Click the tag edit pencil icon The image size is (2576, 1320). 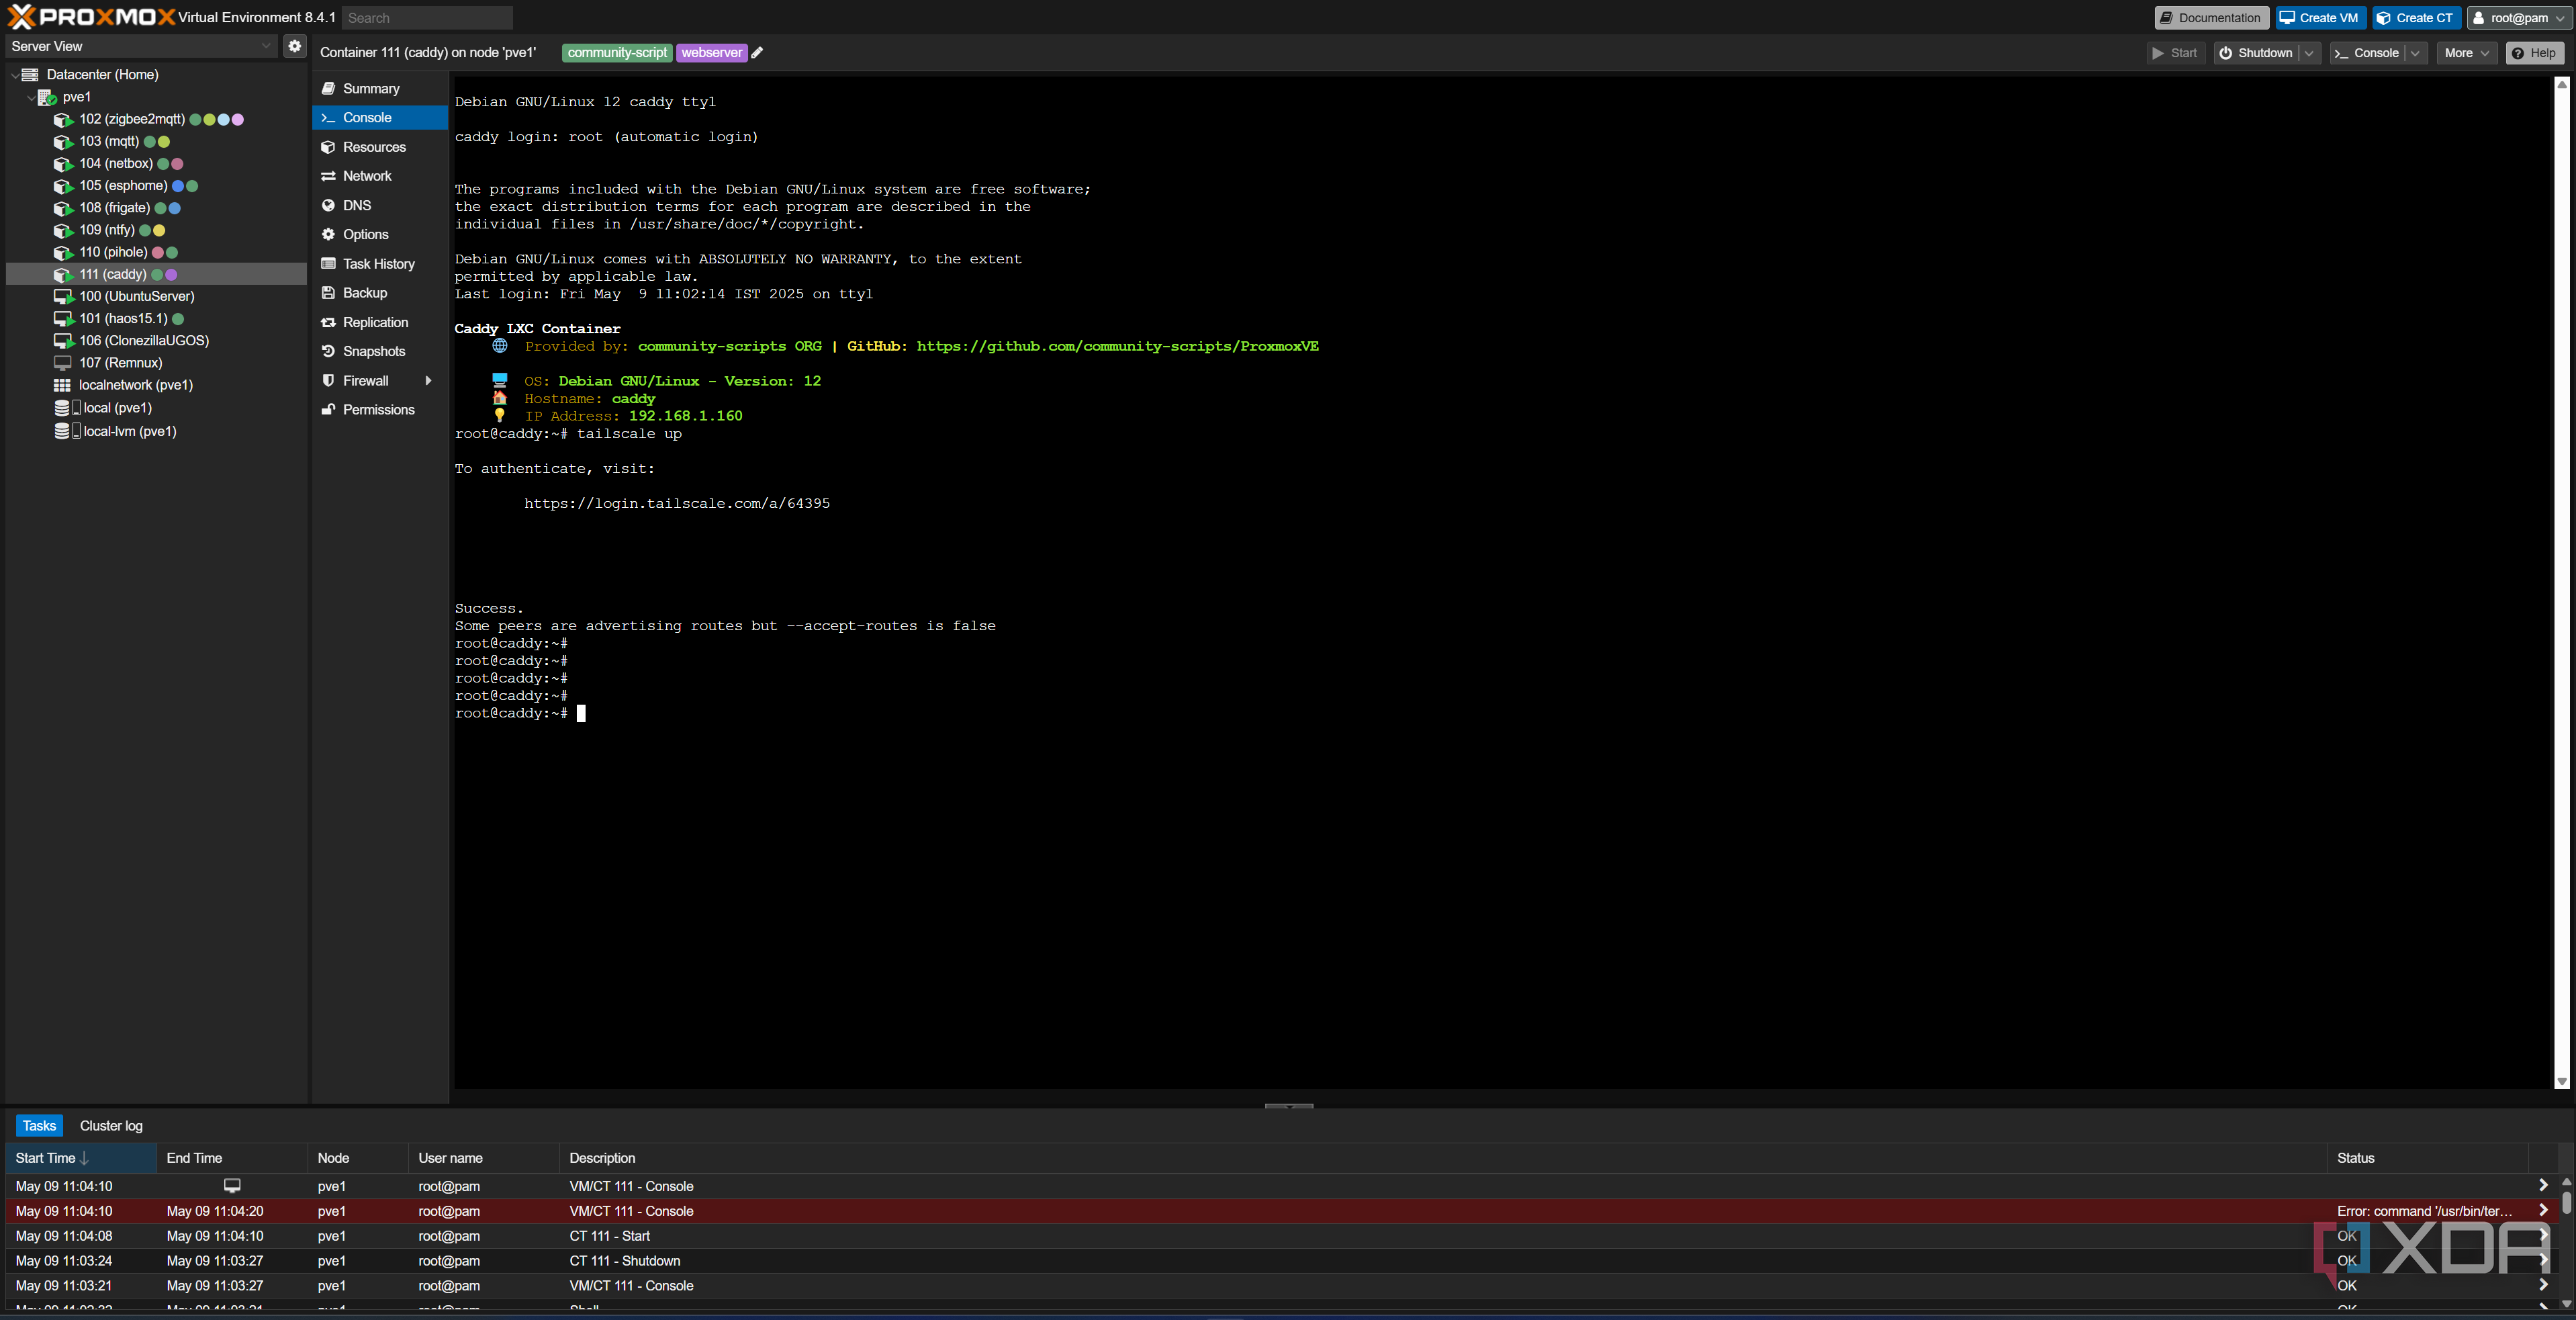point(757,53)
